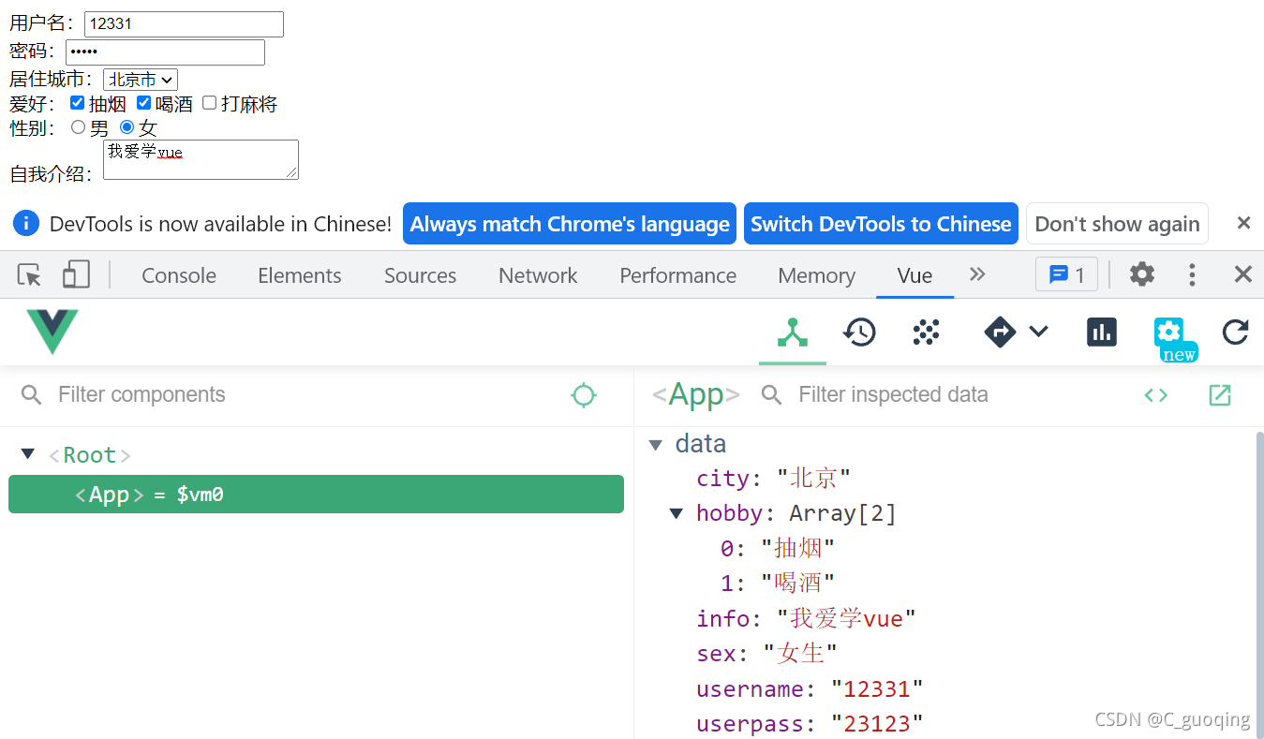Click the city value "北京"
Screen dimensions: 1264x739
(813, 478)
